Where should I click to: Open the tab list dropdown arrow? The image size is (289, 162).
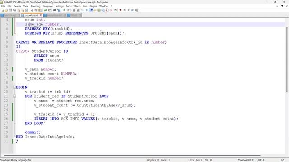pos(282,6)
